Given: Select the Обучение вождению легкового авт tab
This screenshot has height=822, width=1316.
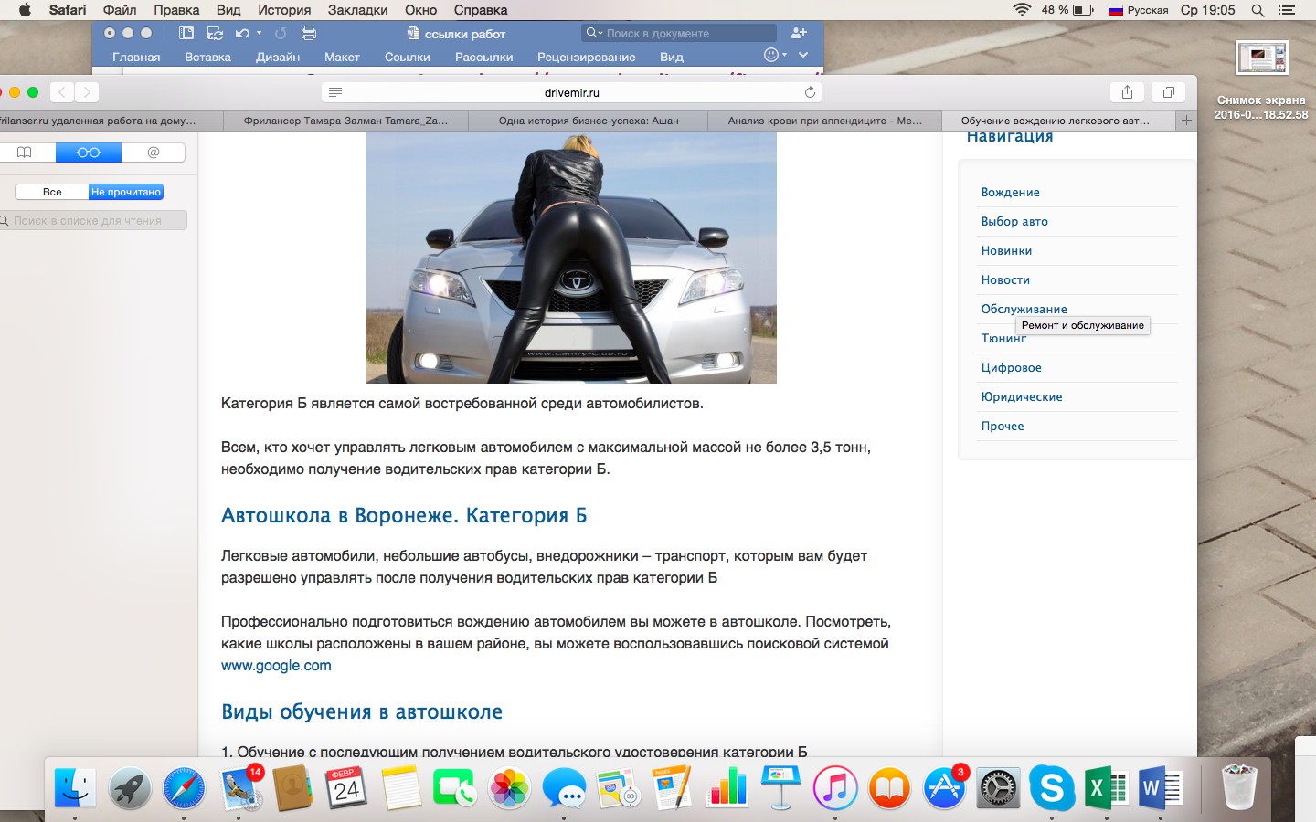Looking at the screenshot, I should pos(1058,121).
